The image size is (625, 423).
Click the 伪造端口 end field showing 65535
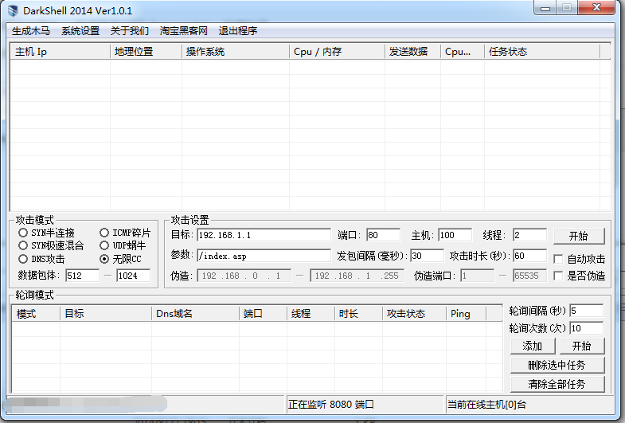pyautogui.click(x=529, y=276)
